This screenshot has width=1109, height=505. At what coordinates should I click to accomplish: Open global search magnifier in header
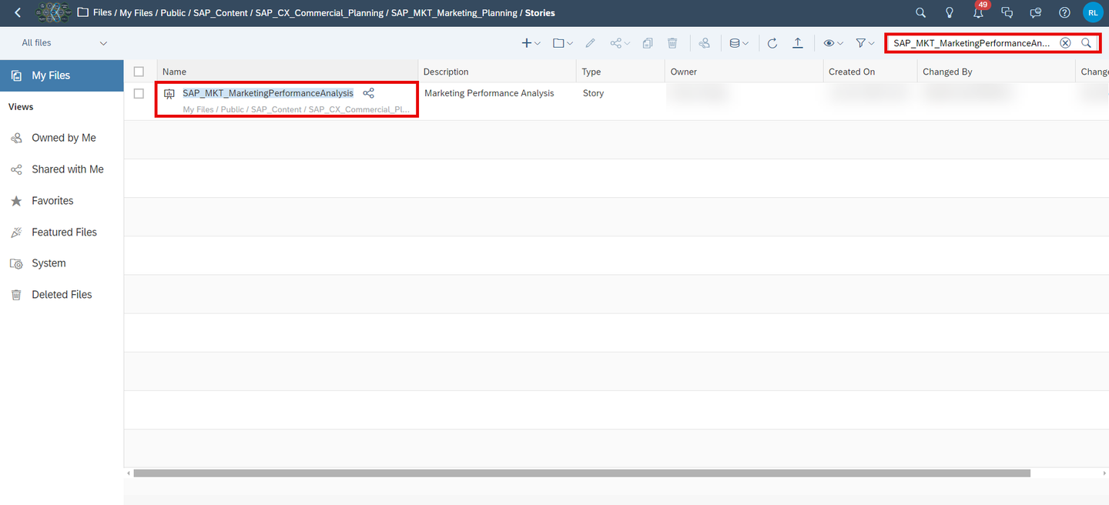pyautogui.click(x=920, y=13)
